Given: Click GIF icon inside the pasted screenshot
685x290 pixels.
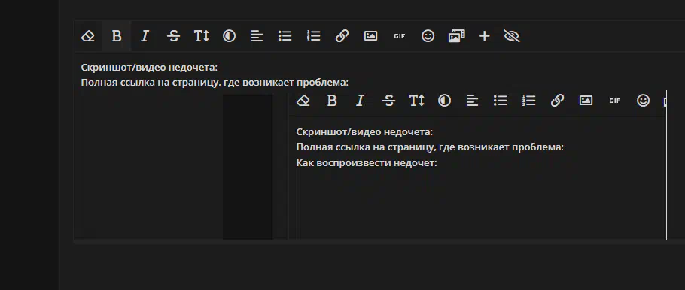Looking at the screenshot, I should point(615,101).
